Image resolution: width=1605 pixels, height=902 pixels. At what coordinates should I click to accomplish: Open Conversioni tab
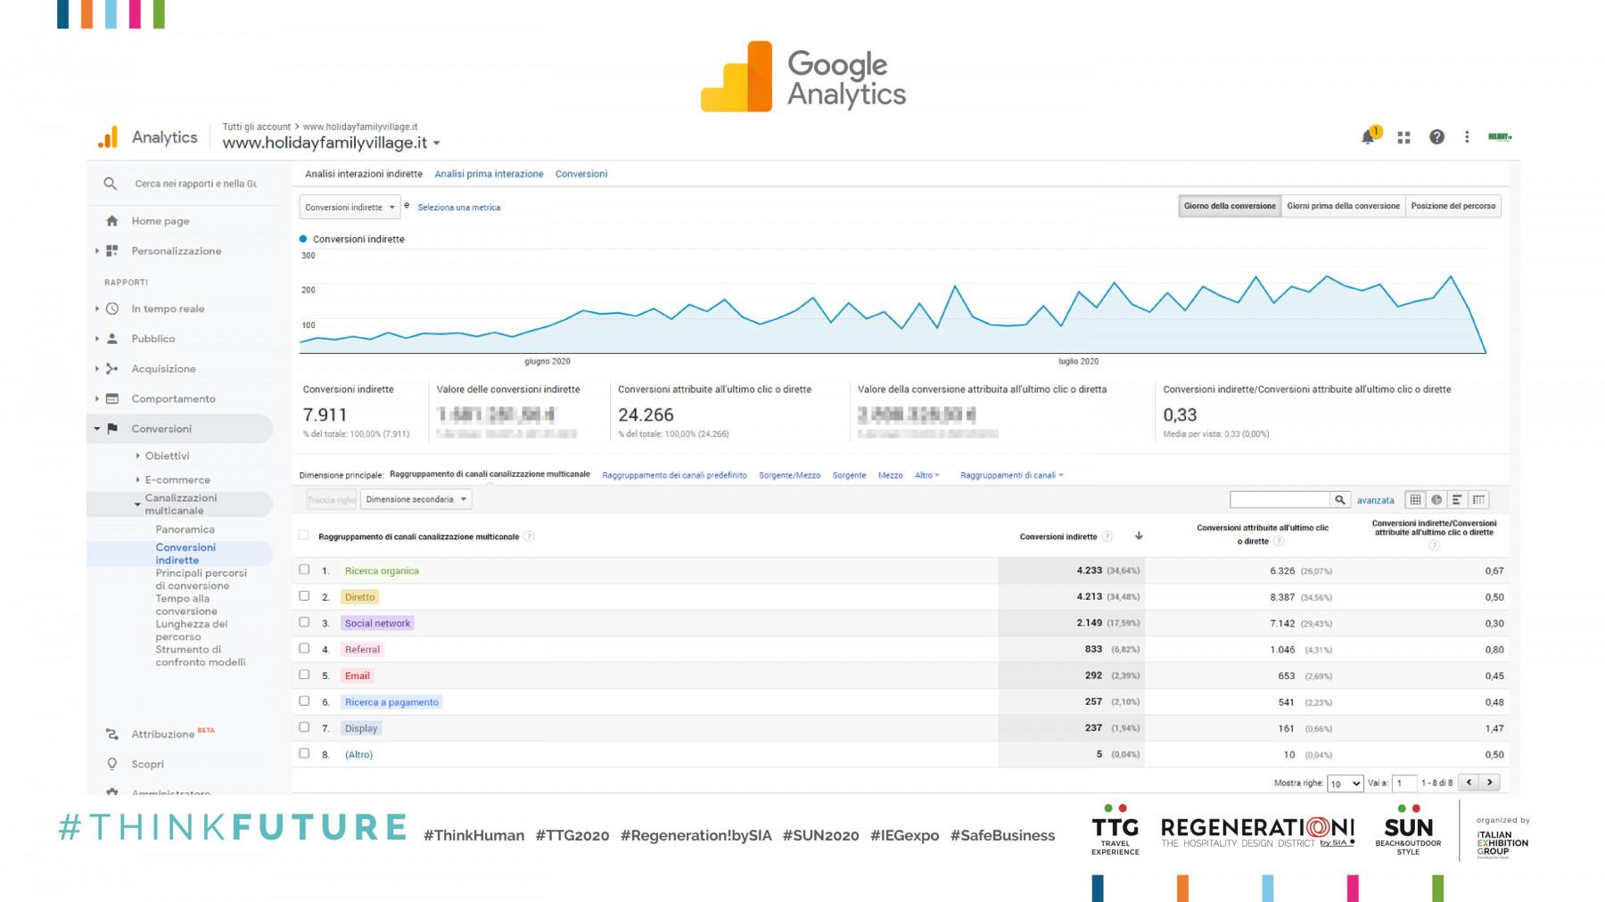(581, 174)
